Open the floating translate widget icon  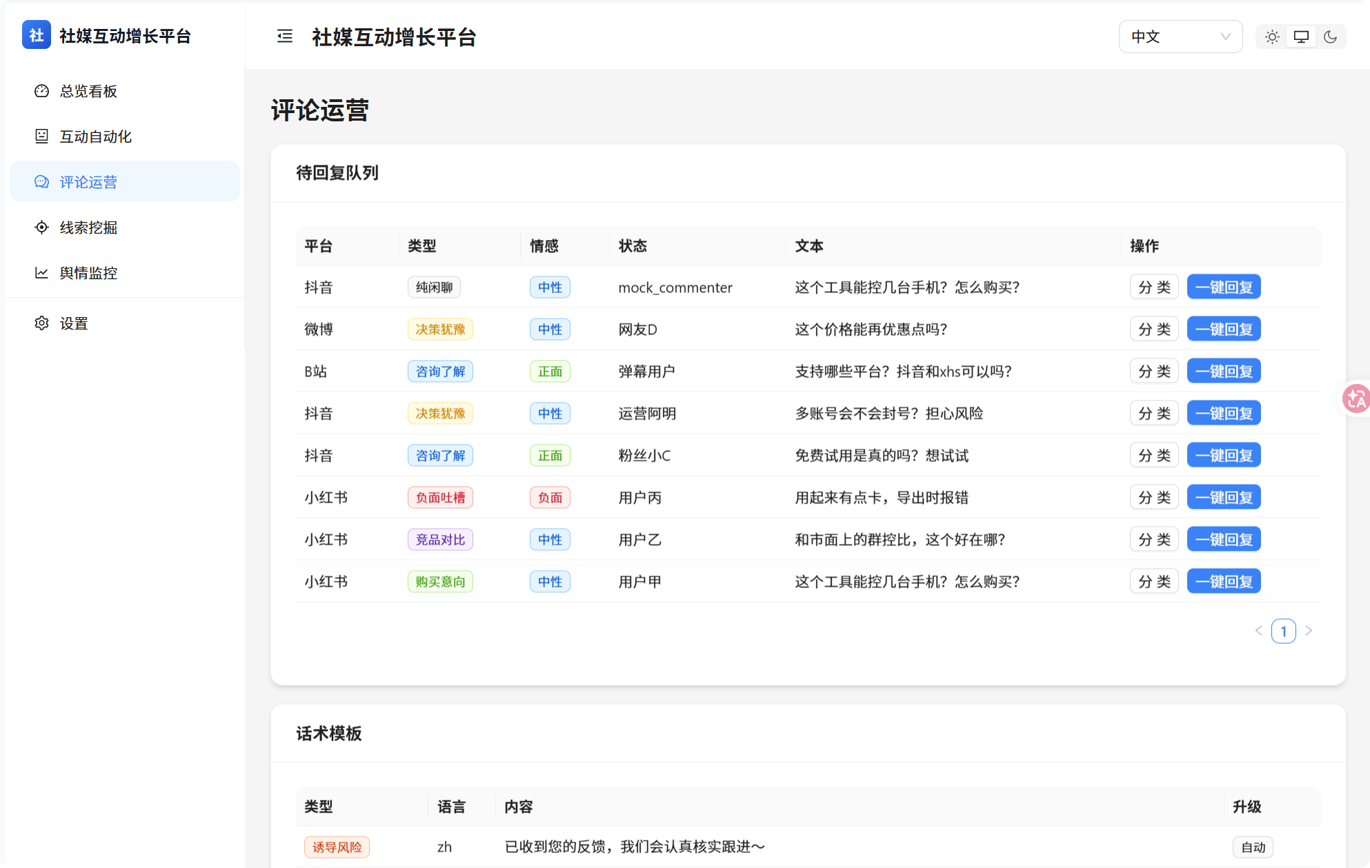coord(1356,398)
